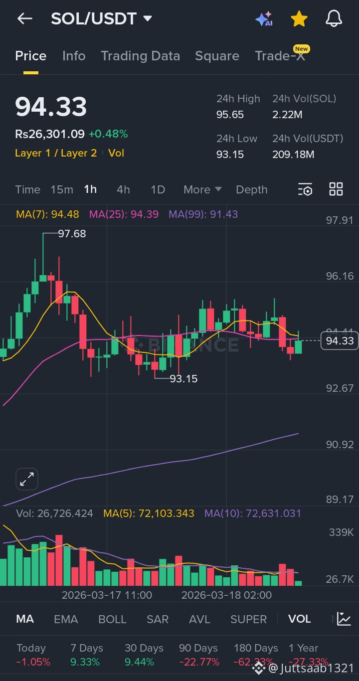Expand the More timeframe dropdown
The width and height of the screenshot is (359, 681).
pyautogui.click(x=202, y=189)
